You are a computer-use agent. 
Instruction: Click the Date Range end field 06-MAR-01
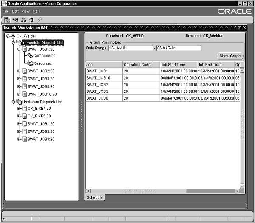178,48
